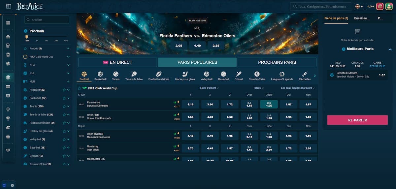Image resolution: width=396 pixels, height=189 pixels.
Task: Favorite Tennis (188) with its star
Action: 64,106
